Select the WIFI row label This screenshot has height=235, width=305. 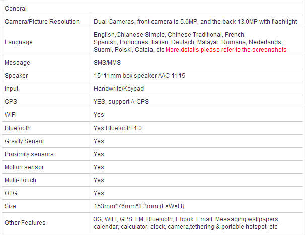(11, 115)
